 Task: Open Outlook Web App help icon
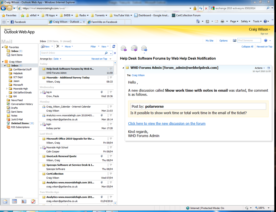(266, 40)
